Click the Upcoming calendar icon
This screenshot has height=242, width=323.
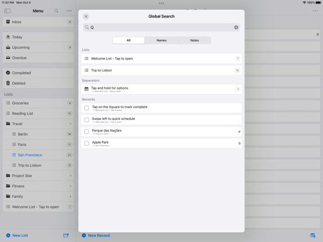pos(8,47)
